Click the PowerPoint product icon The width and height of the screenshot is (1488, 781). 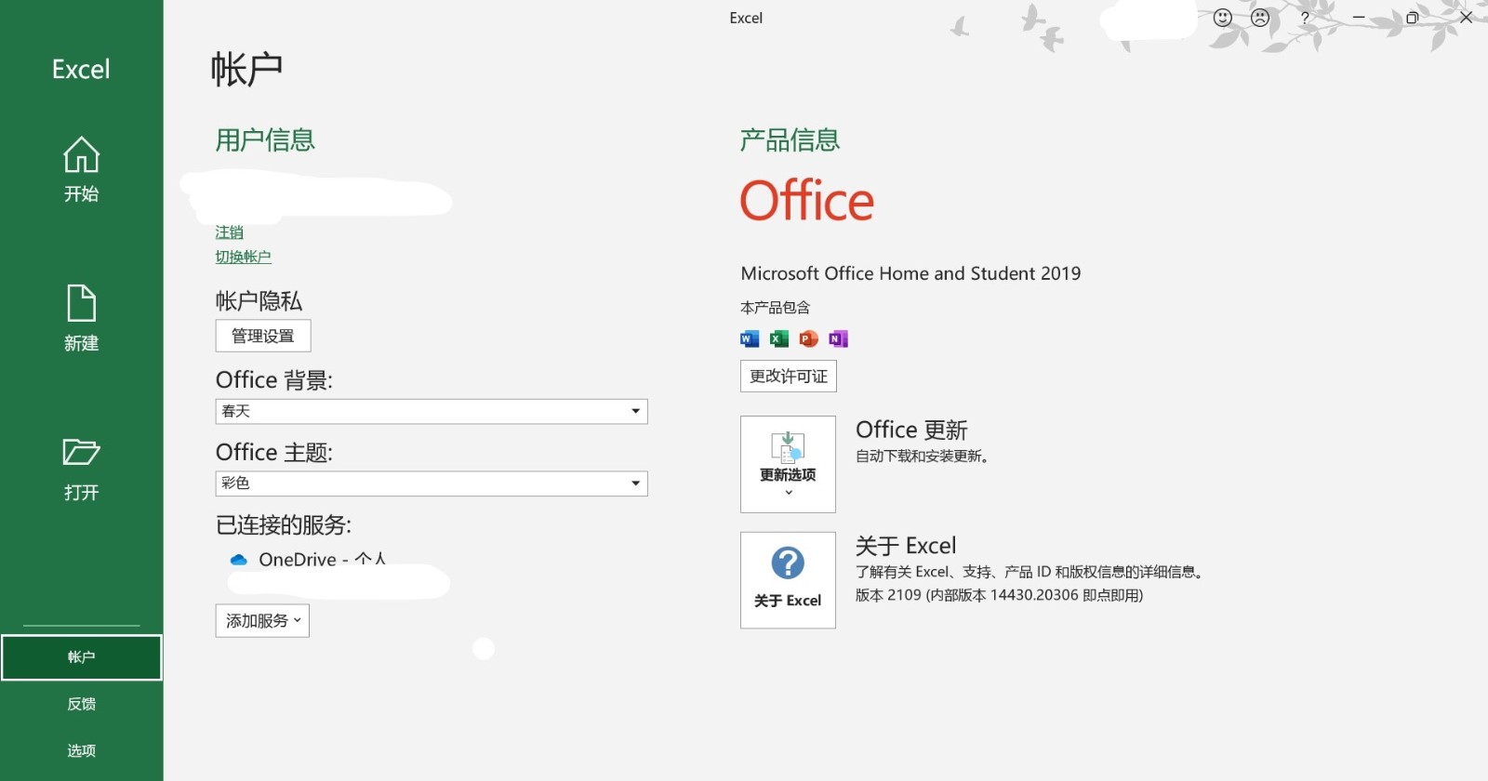[809, 338]
